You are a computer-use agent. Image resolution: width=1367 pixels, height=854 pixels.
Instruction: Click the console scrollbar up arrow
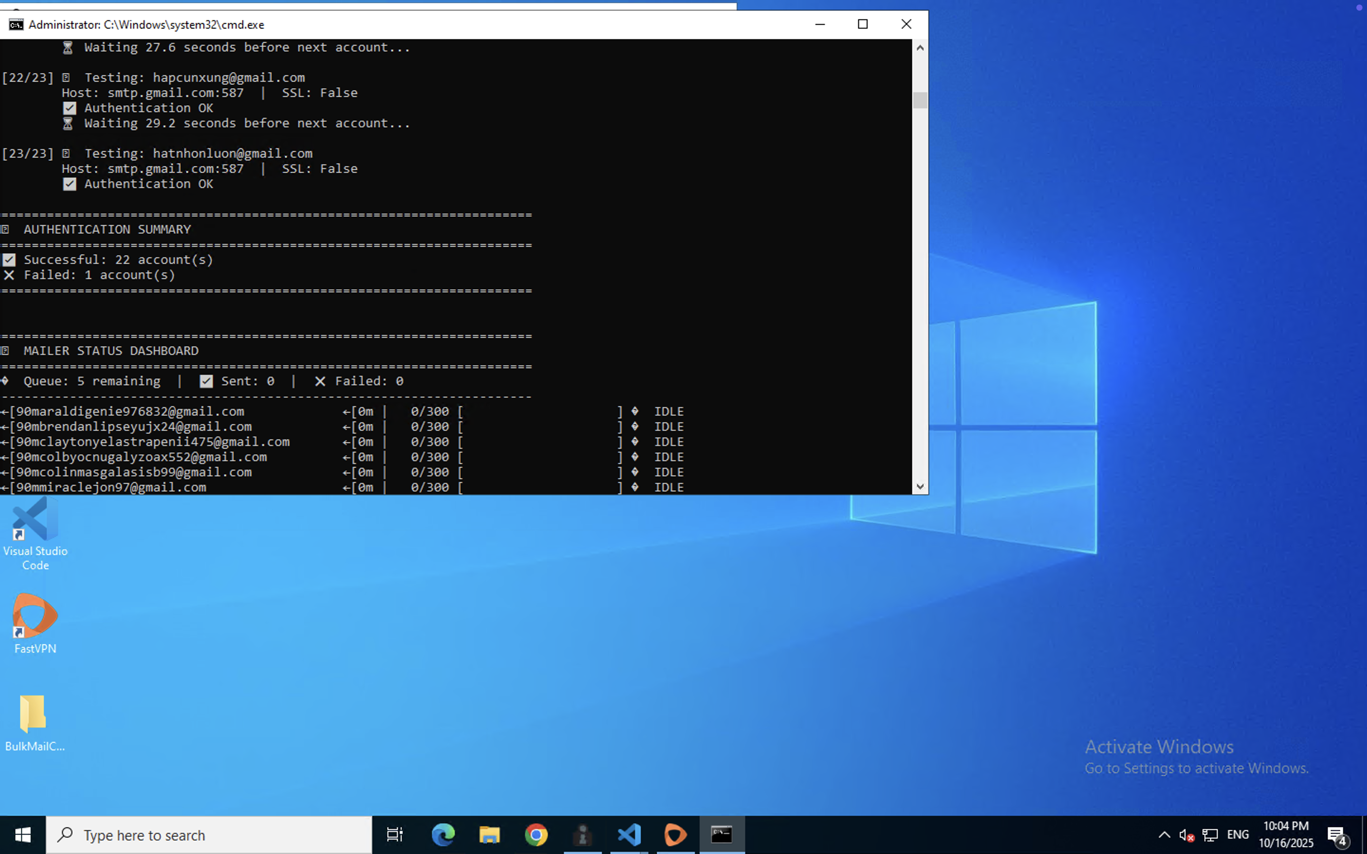919,47
